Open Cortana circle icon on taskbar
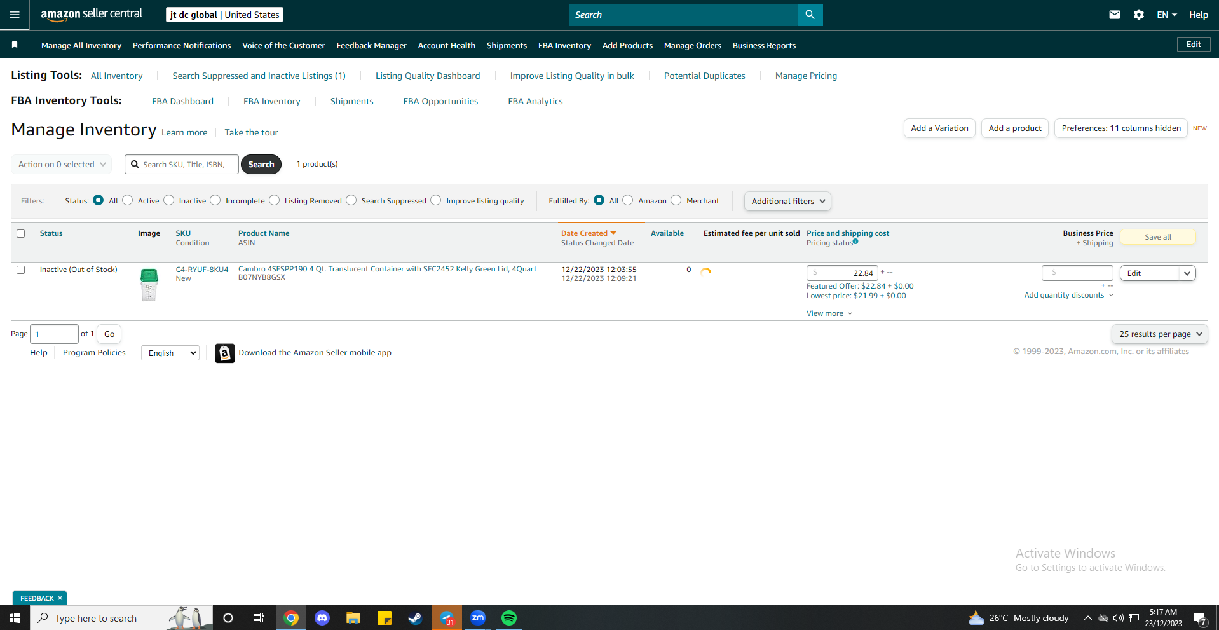 (x=228, y=618)
